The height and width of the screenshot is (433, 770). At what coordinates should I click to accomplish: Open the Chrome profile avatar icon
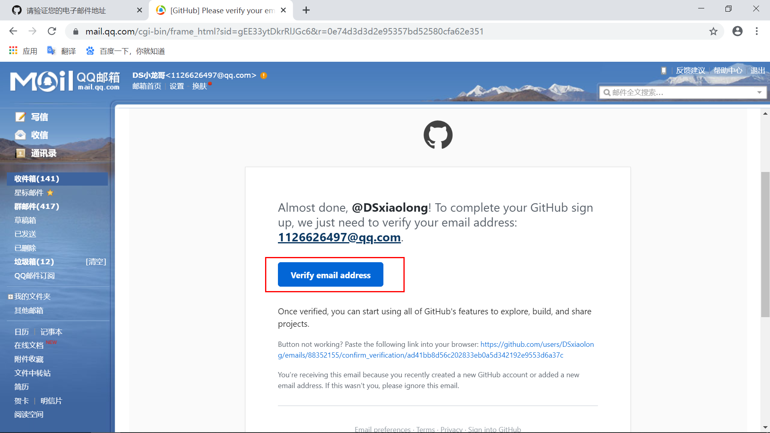737,31
